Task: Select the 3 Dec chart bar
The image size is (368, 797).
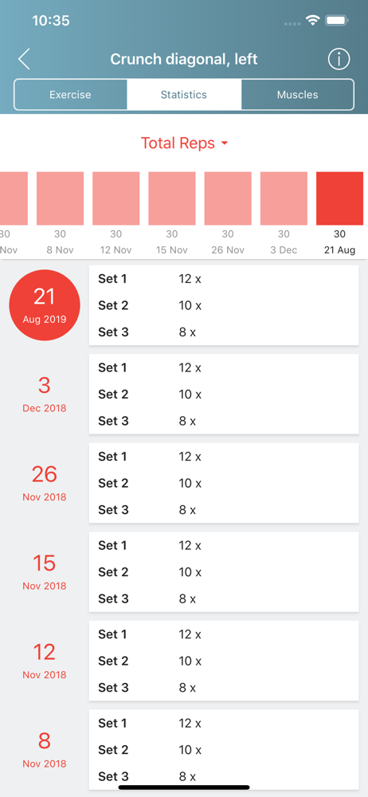Action: point(284,198)
